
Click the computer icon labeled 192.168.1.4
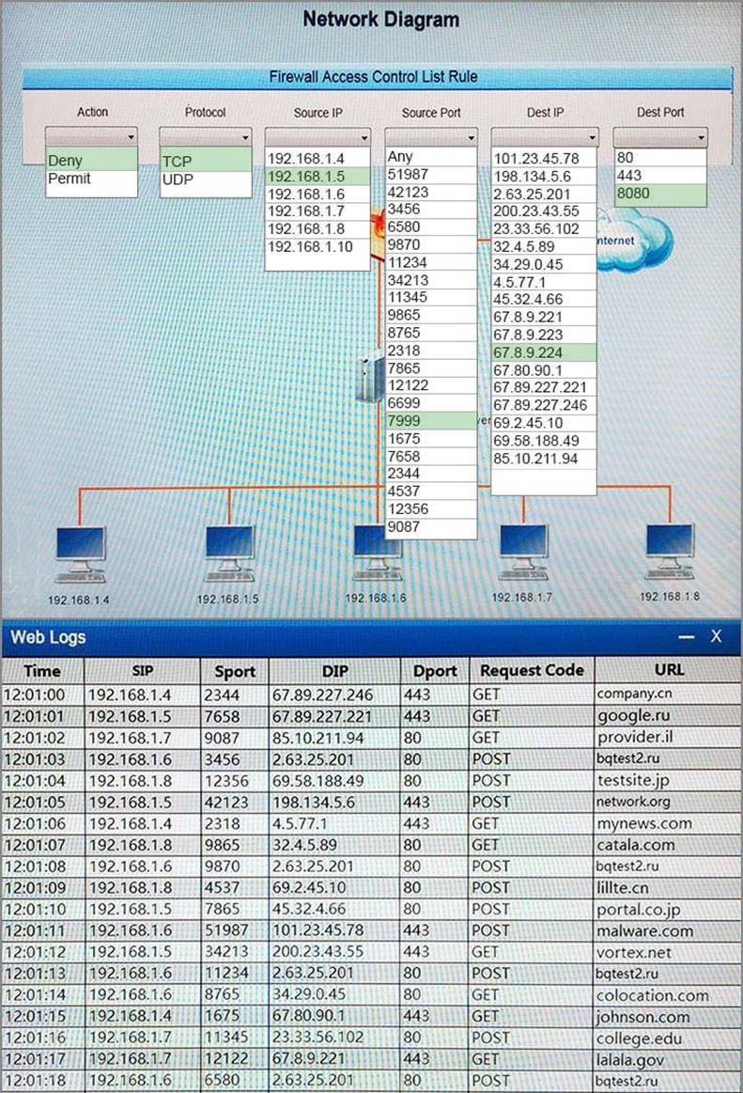tap(80, 554)
